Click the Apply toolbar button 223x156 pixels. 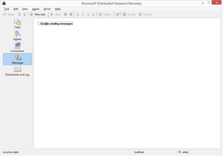[9, 14]
